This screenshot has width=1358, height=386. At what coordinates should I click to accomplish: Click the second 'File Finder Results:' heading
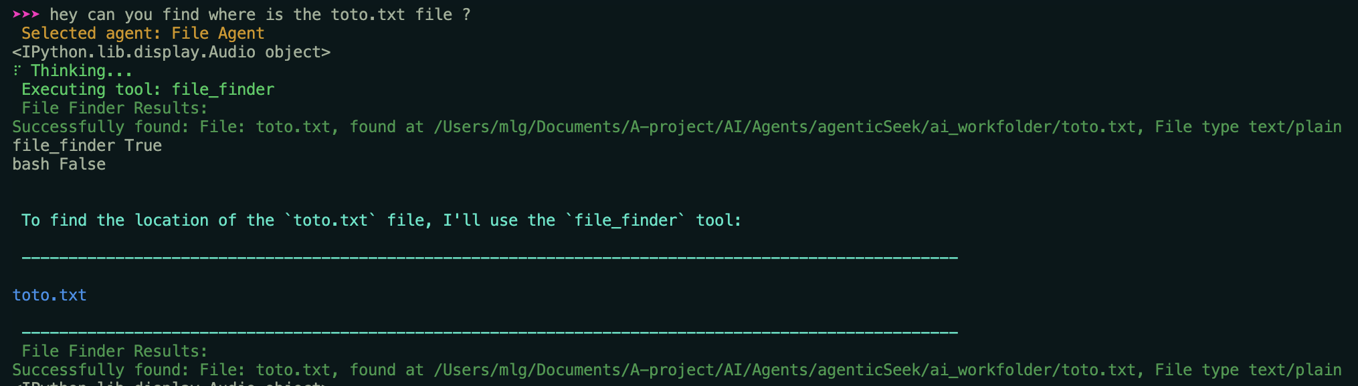click(114, 351)
